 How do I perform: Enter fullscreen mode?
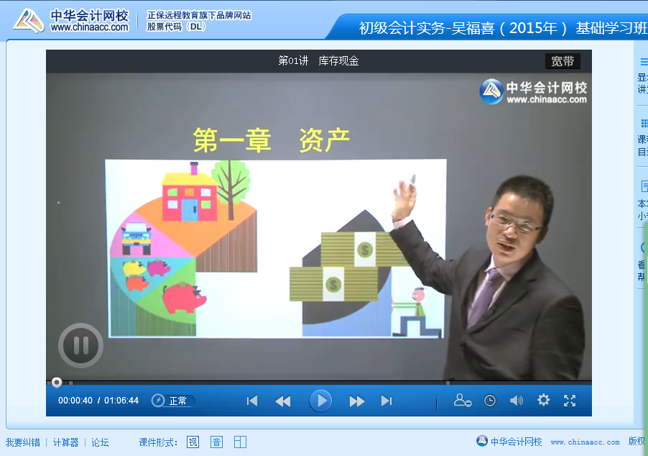(570, 401)
